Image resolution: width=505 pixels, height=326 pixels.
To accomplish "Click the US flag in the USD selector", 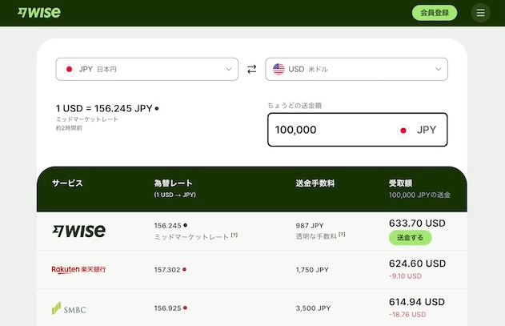I will click(x=279, y=70).
